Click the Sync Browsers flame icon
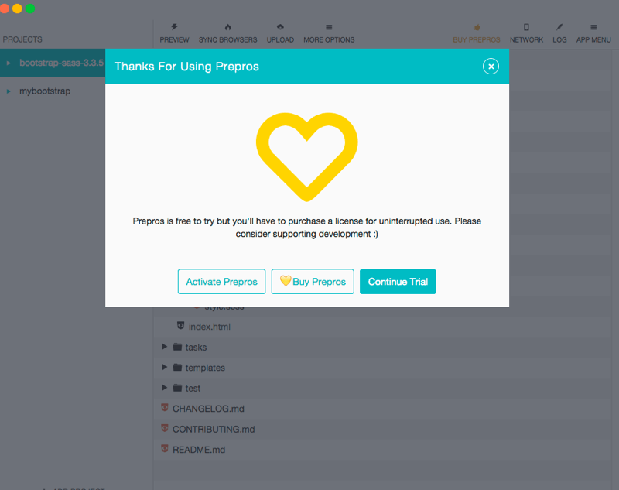The height and width of the screenshot is (490, 619). [227, 27]
